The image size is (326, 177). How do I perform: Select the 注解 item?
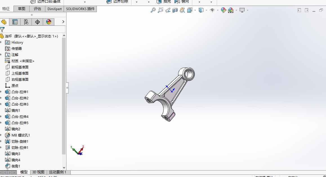pos(12,55)
